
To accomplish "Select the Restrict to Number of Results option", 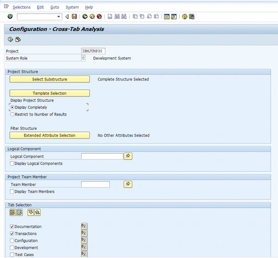I will pos(12,114).
